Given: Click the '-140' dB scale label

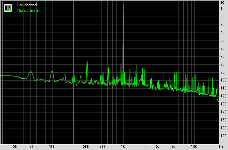Looking at the screenshot, I should click(x=223, y=112).
